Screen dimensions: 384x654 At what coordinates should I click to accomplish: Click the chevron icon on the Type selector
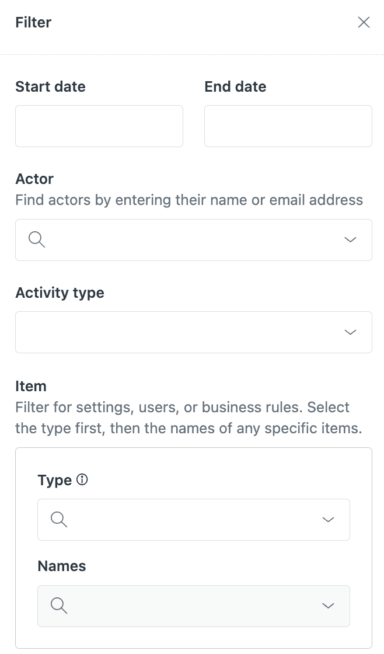[328, 519]
